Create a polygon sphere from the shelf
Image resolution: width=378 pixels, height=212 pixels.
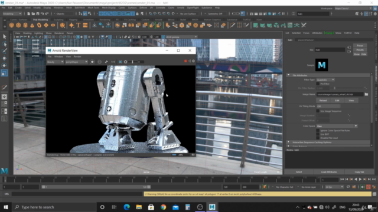tap(11, 25)
